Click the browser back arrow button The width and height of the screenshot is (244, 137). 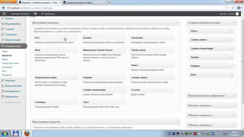3,8
